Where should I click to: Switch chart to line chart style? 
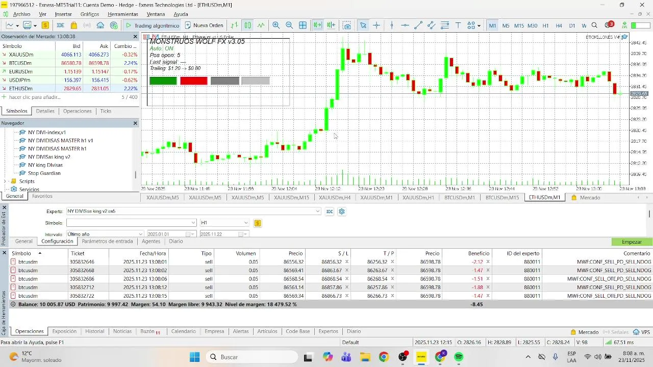point(261,25)
